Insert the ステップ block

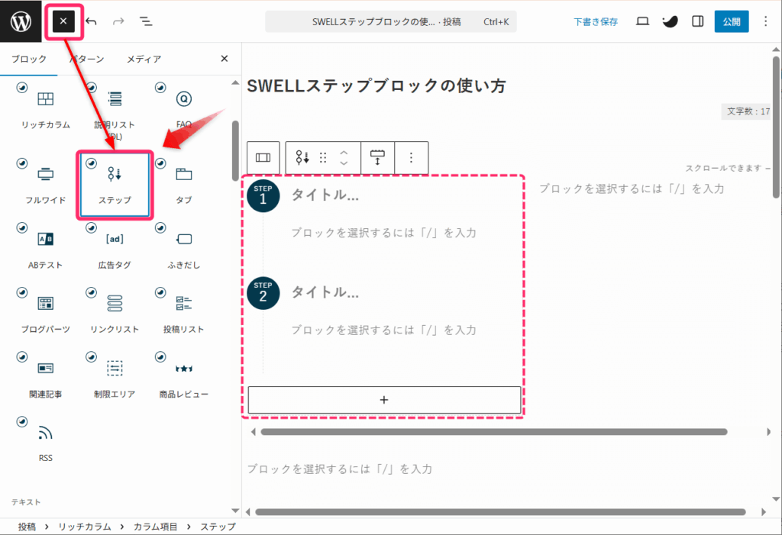coord(115,183)
